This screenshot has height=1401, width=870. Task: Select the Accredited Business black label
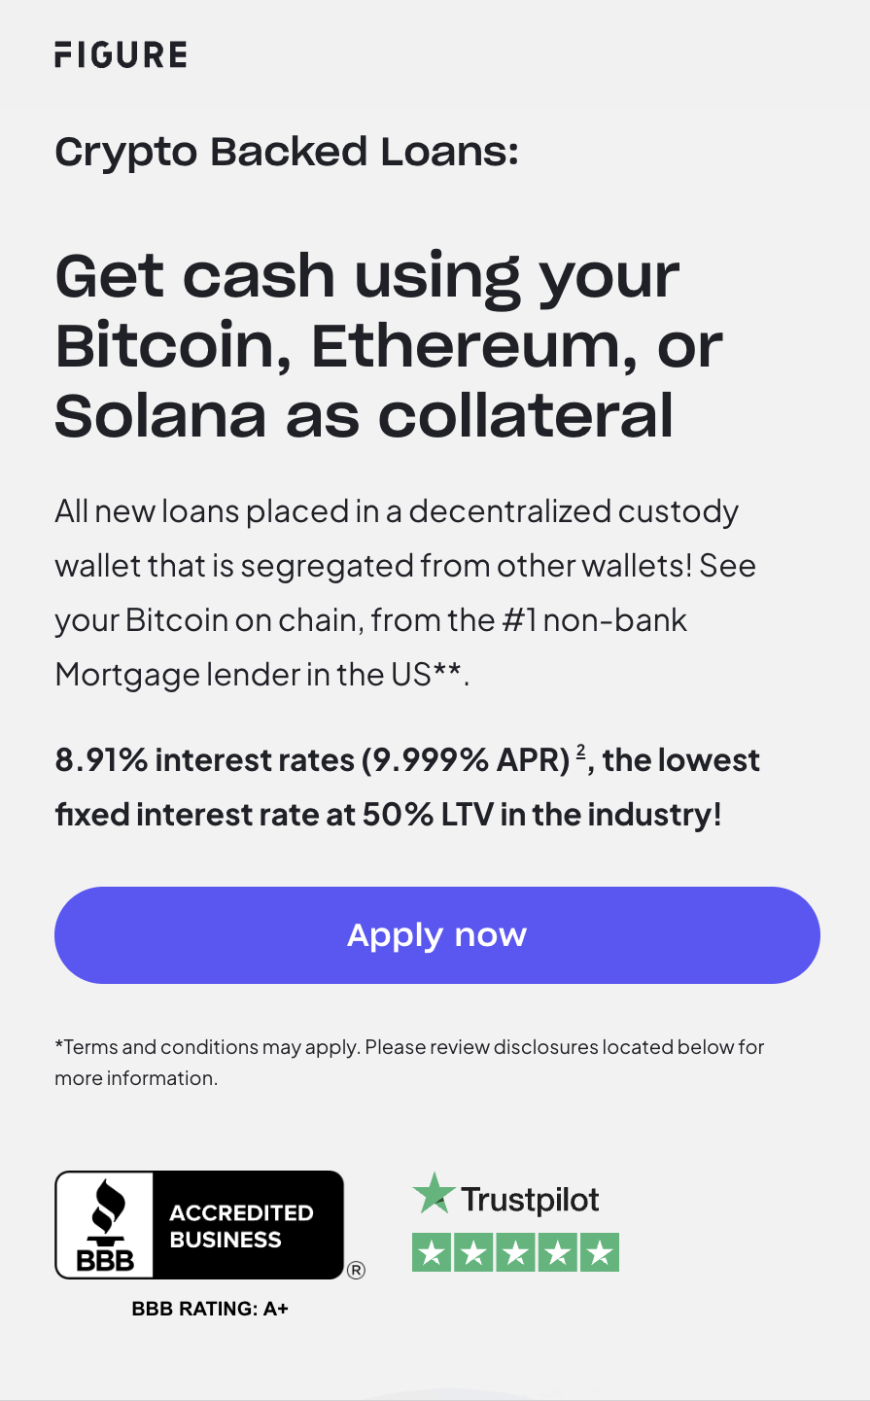247,1225
